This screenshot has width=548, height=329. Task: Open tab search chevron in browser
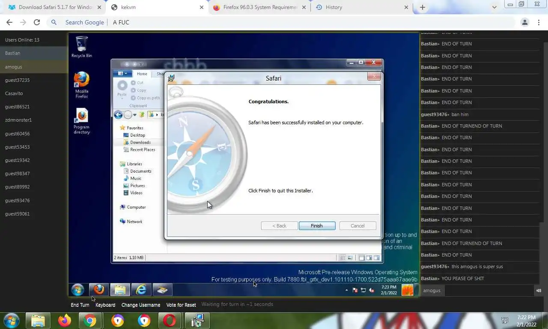494,7
